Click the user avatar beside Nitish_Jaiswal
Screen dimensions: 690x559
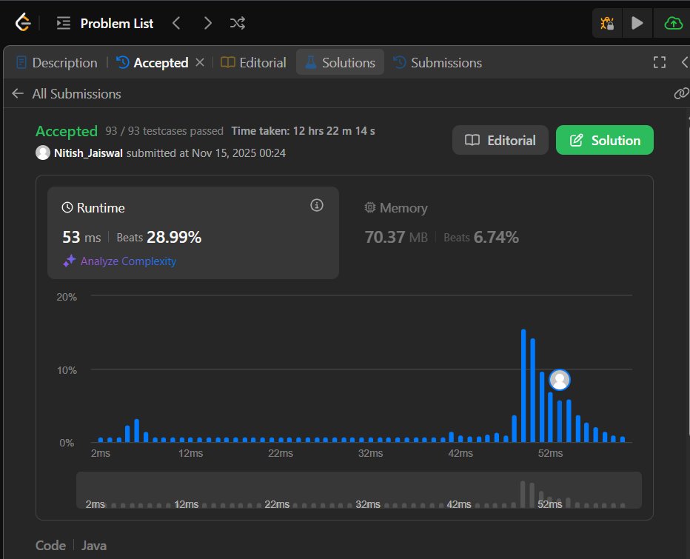click(x=43, y=153)
